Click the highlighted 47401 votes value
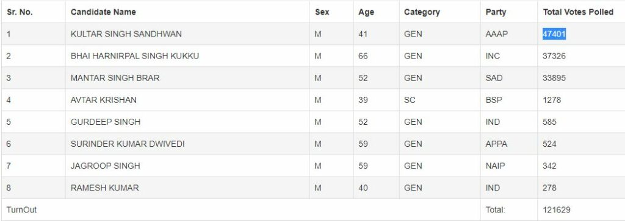Screen dimensions: 625x221 (554, 34)
